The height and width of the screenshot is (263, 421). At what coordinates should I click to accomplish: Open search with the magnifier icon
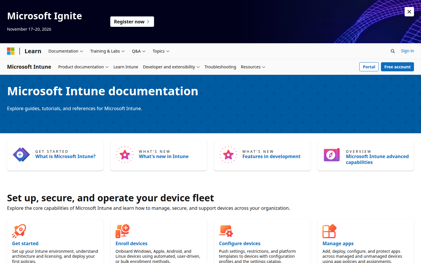pos(393,51)
